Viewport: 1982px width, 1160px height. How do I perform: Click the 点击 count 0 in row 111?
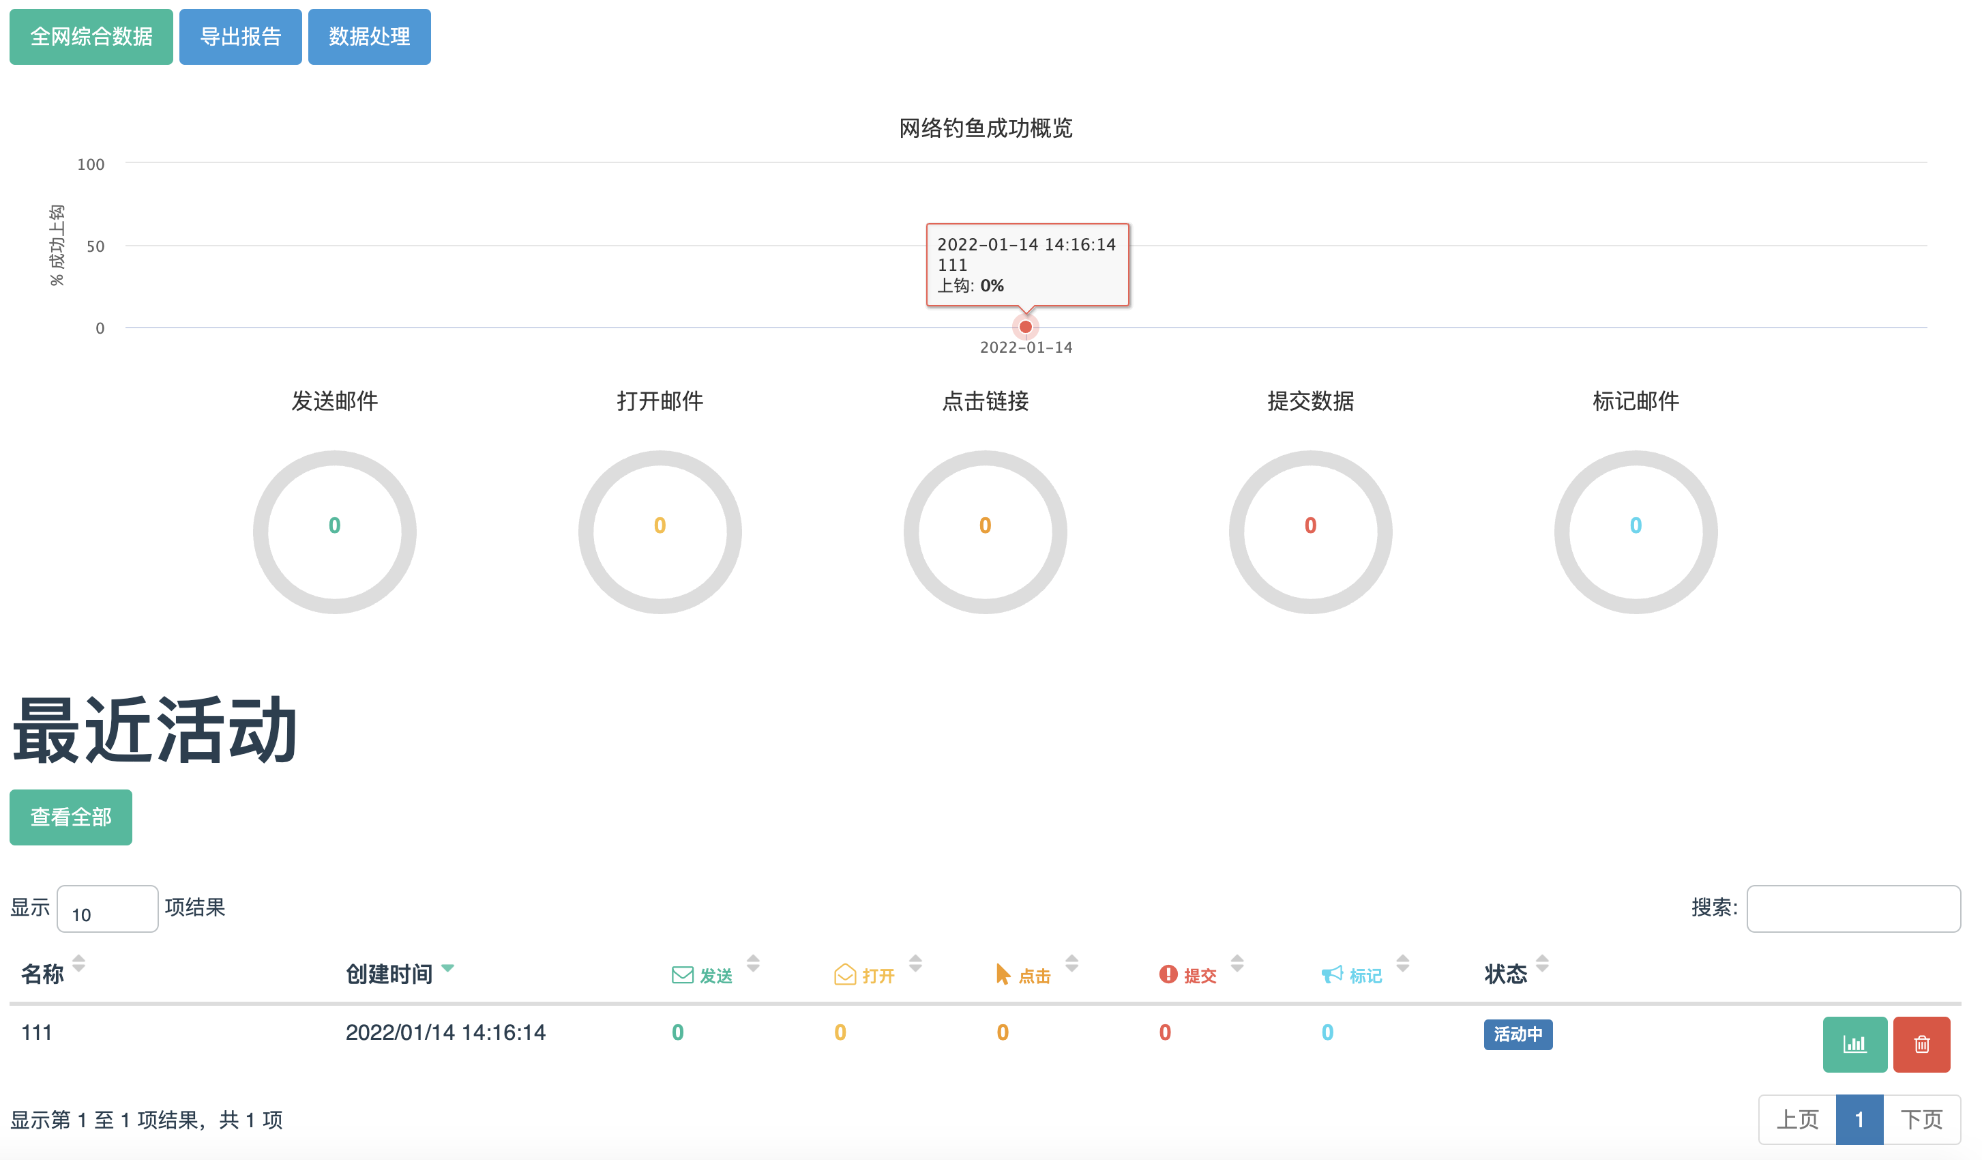click(x=1003, y=1032)
